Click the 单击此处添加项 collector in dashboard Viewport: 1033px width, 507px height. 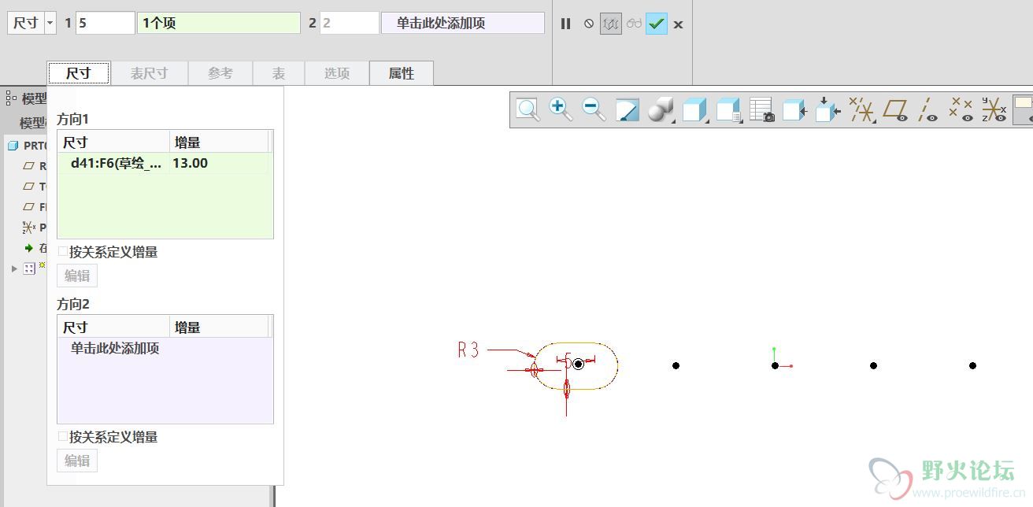(463, 23)
